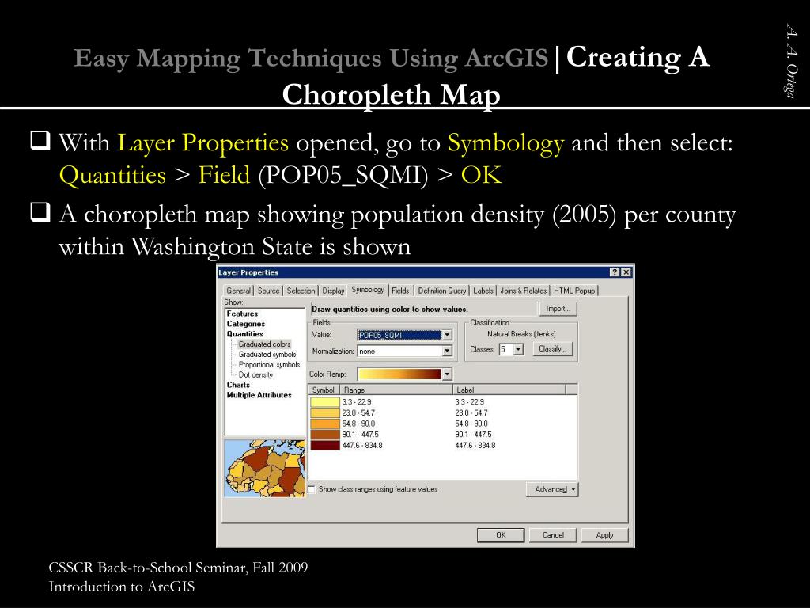Viewport: 810px width, 608px height.
Task: Select Features in the Show list
Action: click(242, 313)
